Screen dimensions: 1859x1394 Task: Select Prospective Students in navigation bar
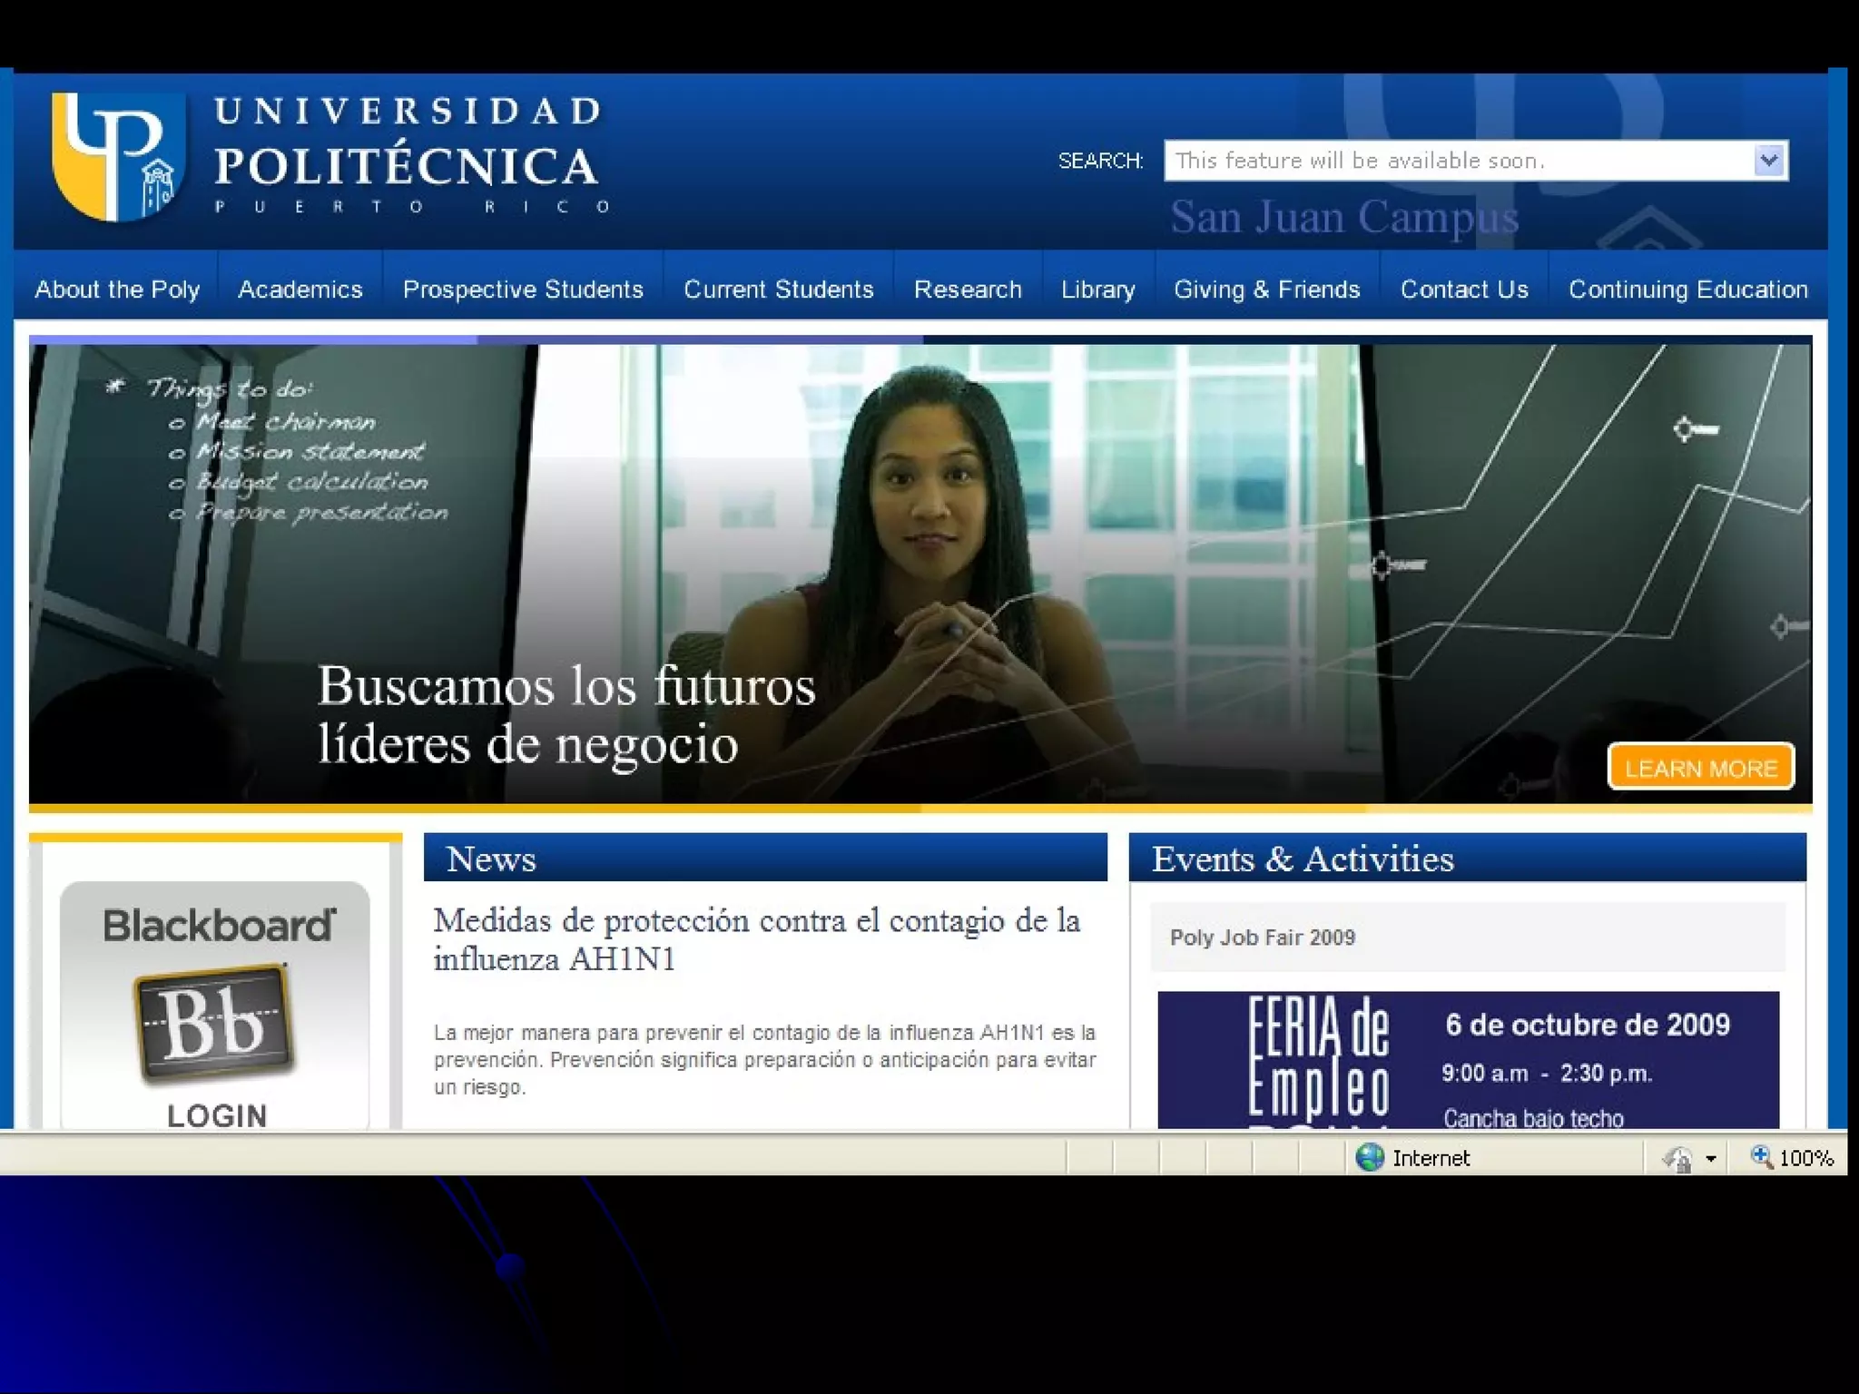[523, 290]
